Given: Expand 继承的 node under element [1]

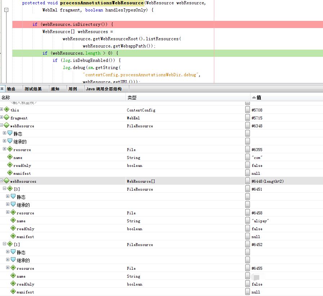Looking at the screenshot, I should pos(8,260).
